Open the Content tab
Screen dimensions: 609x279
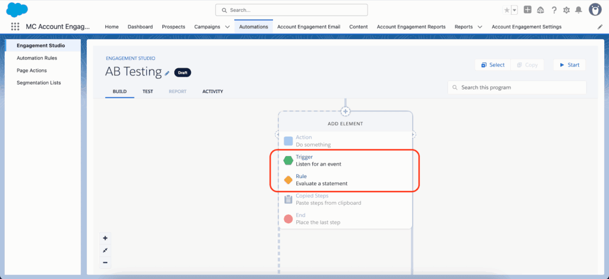click(359, 27)
